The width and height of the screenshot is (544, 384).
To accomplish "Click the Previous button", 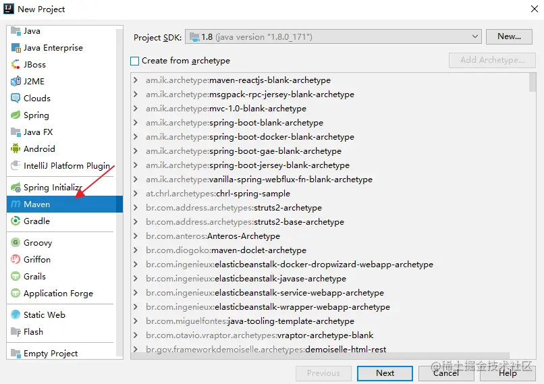I will tap(323, 373).
